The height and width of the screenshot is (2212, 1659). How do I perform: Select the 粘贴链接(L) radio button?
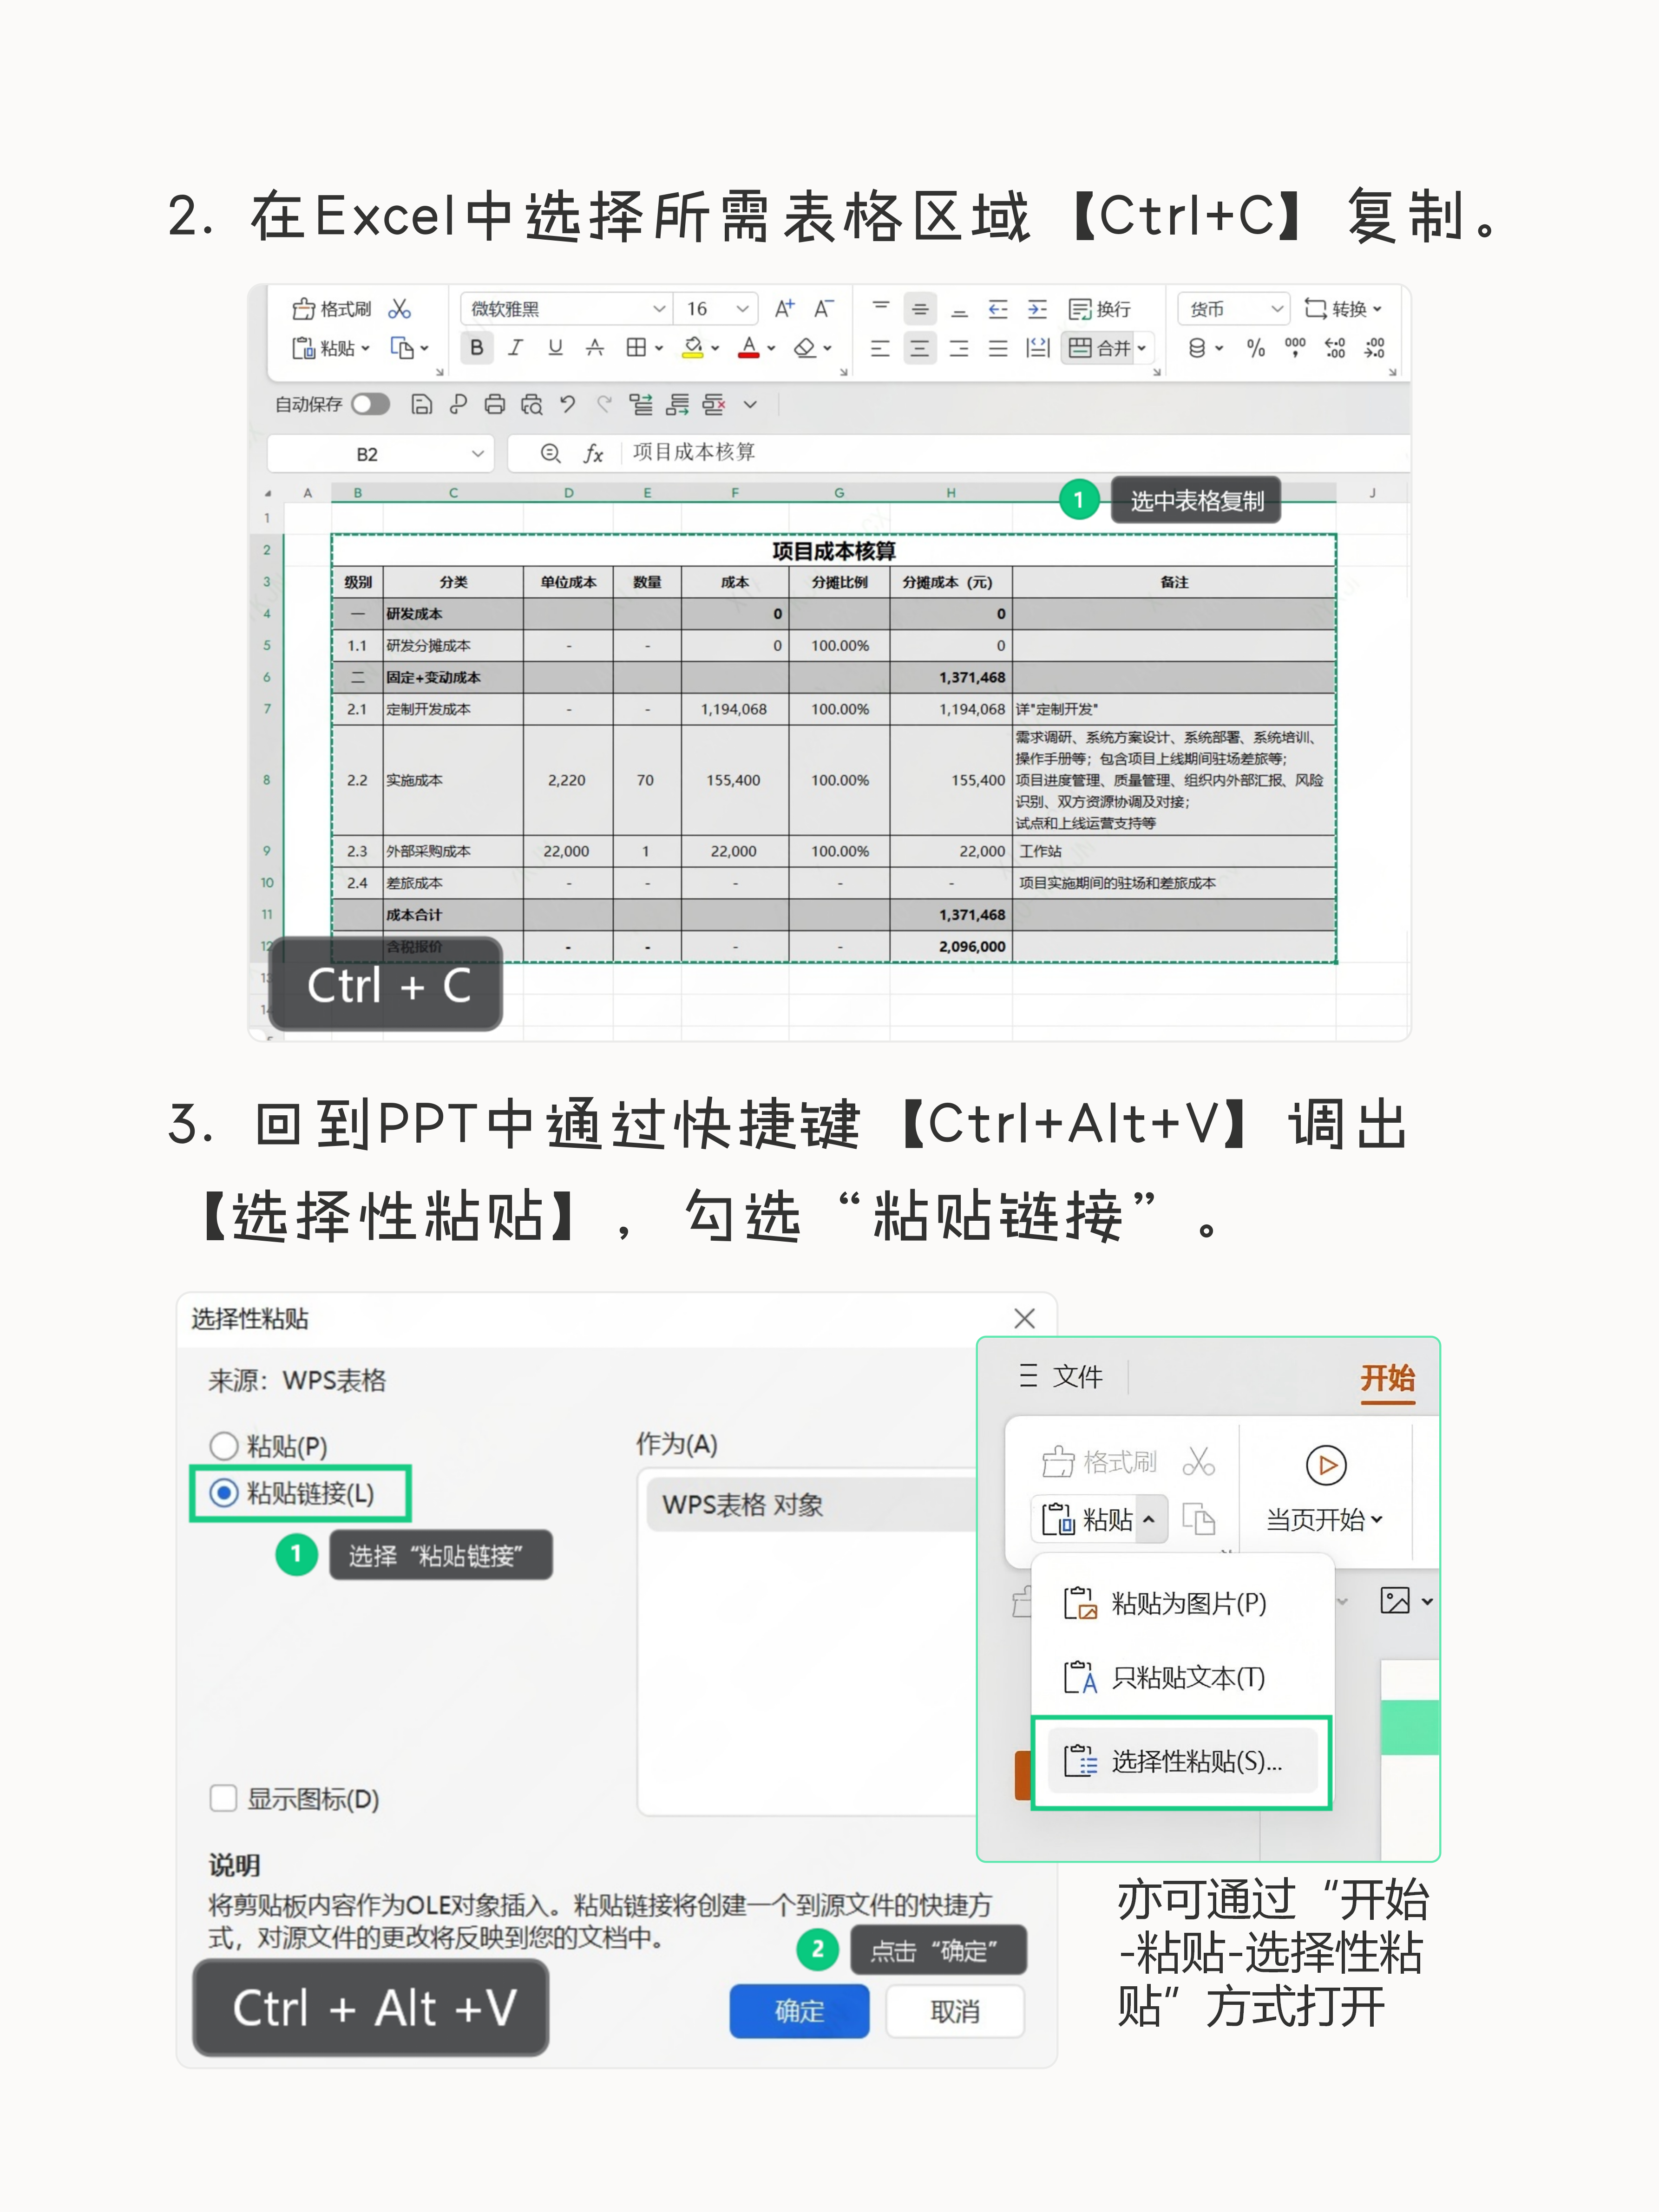(x=224, y=1493)
